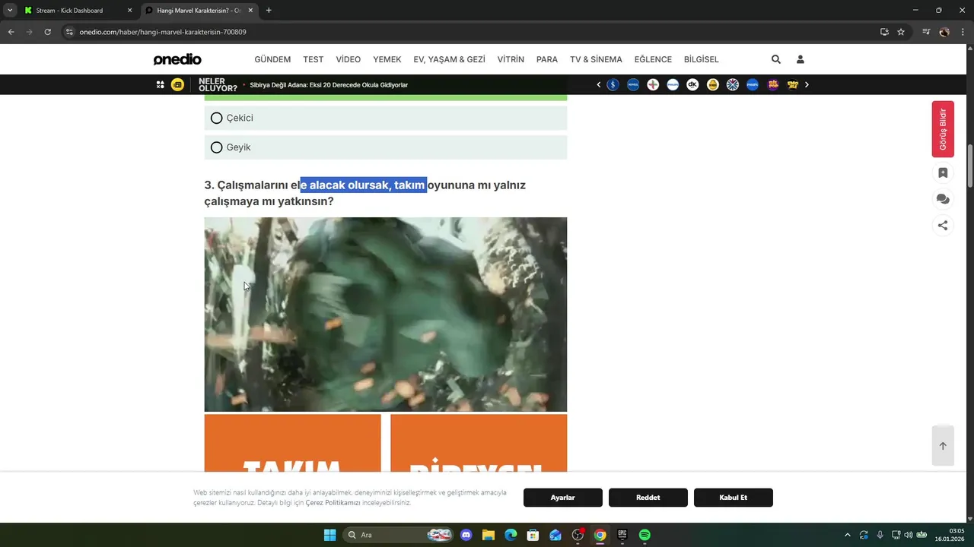Open the grid apps icon in ticker bar
974x547 pixels.
coord(160,84)
